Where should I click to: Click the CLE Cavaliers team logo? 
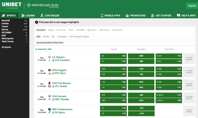coord(49,60)
